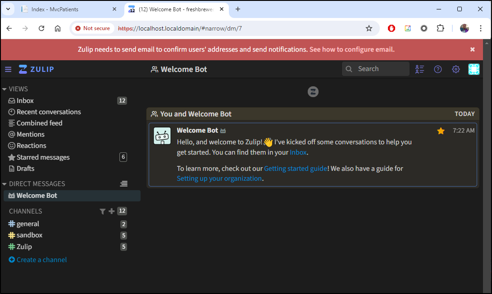492x294 pixels.
Task: Go back in browser history
Action: [9, 28]
